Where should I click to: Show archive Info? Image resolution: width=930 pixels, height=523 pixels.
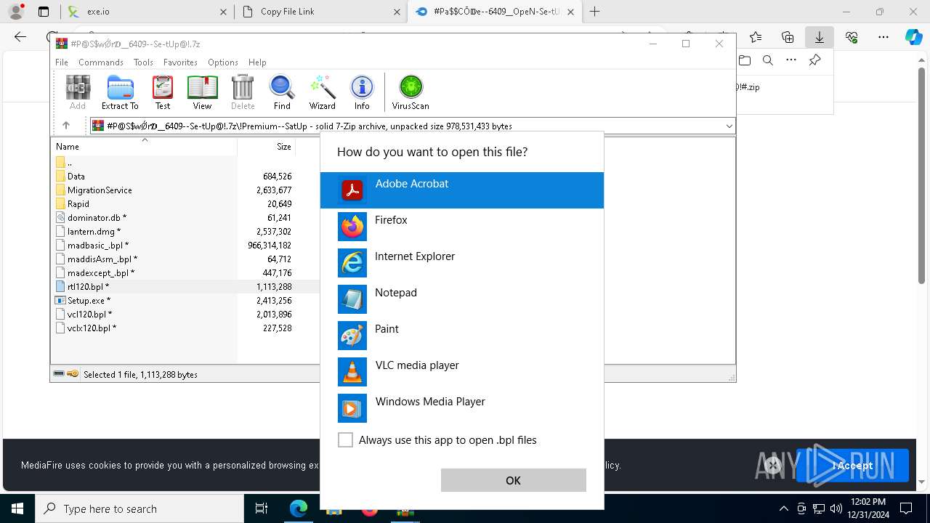[362, 93]
